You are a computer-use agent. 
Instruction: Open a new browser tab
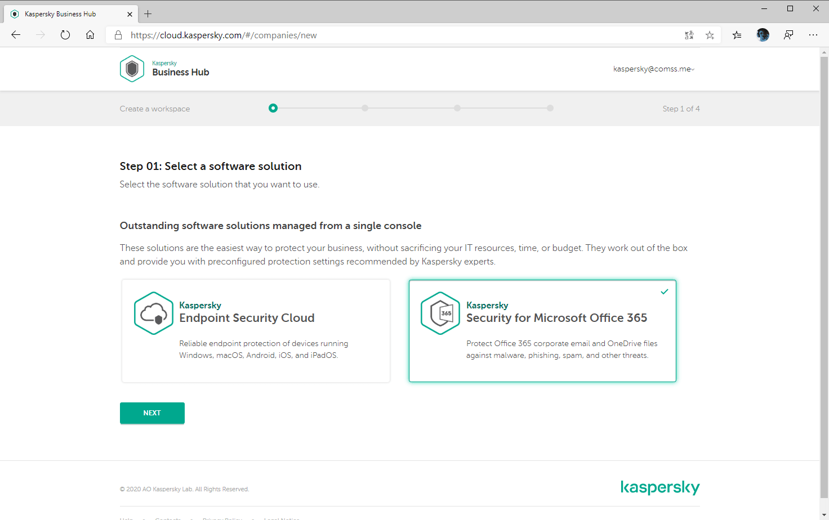pos(148,14)
